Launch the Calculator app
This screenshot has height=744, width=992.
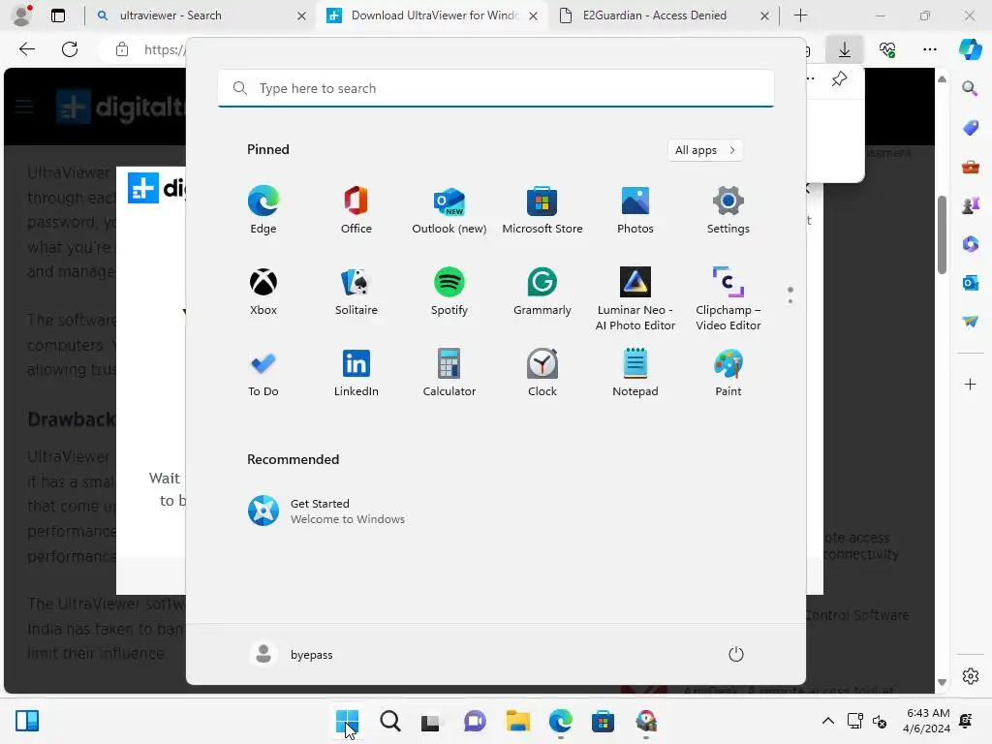click(449, 373)
